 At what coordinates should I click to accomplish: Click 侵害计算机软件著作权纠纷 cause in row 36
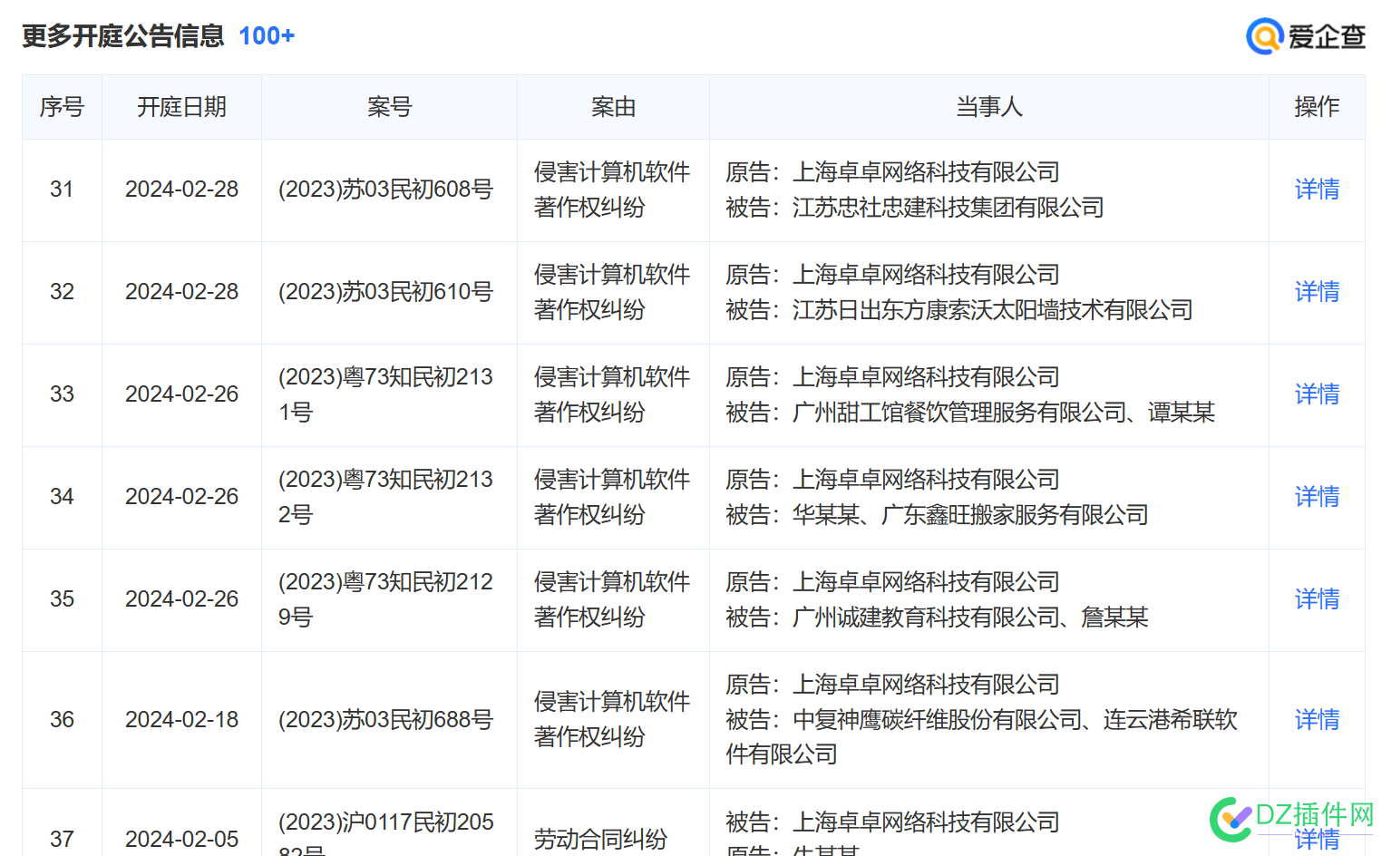pyautogui.click(x=612, y=719)
